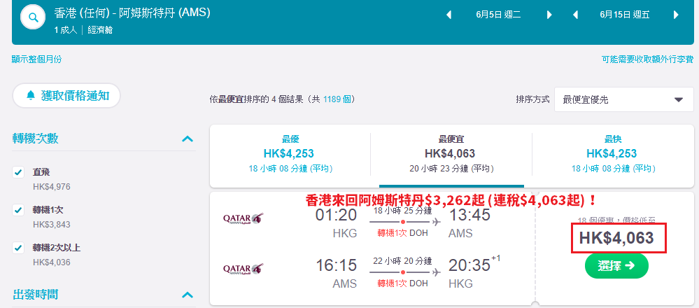Go to next return date after 6月15日

676,15
